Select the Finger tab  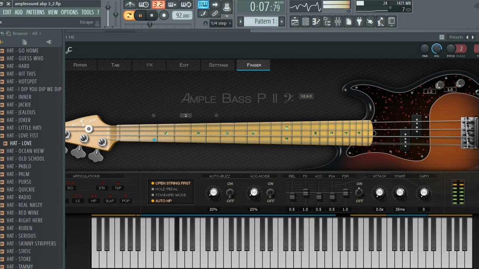pos(254,65)
